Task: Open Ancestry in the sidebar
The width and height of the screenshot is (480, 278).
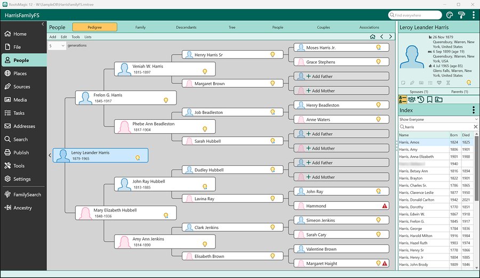Action: [x=23, y=208]
